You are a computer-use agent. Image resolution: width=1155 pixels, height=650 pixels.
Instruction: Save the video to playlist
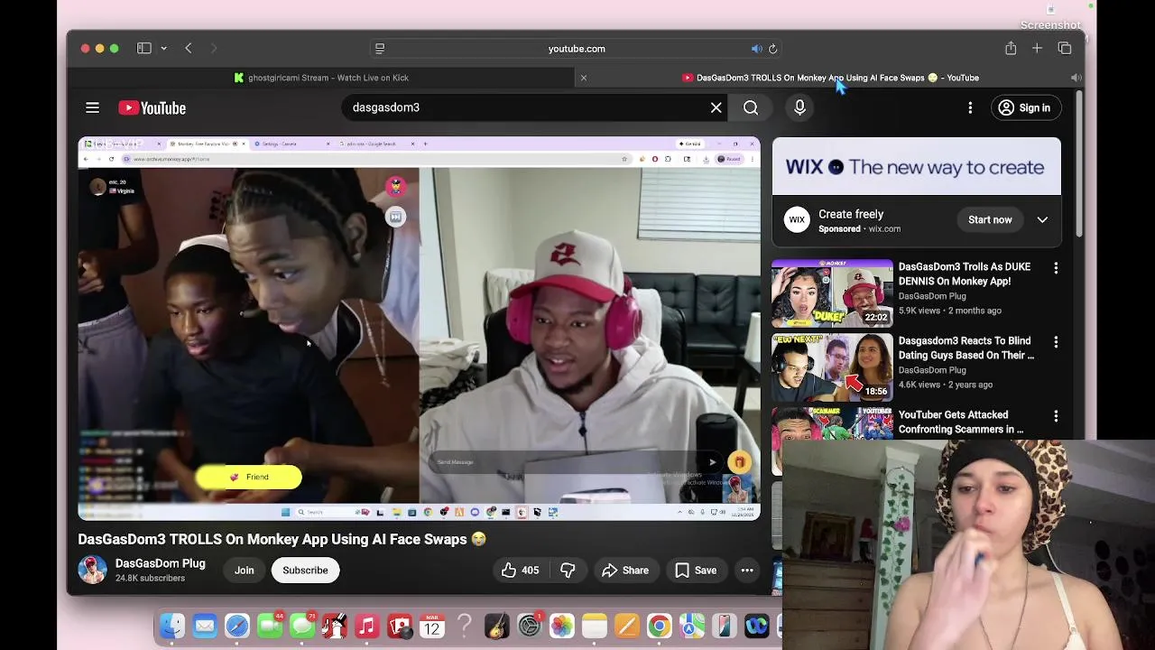tap(696, 571)
